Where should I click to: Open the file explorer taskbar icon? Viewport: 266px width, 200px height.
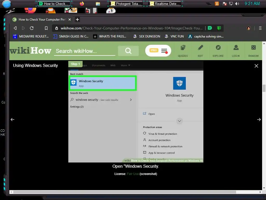[98, 4]
